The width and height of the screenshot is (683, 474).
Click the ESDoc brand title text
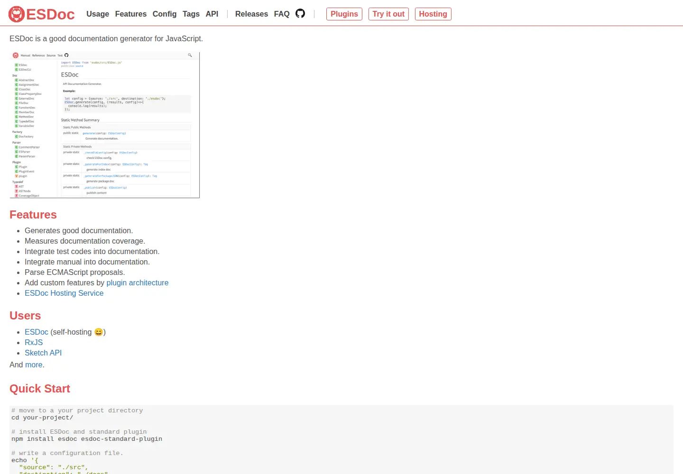[x=50, y=14]
